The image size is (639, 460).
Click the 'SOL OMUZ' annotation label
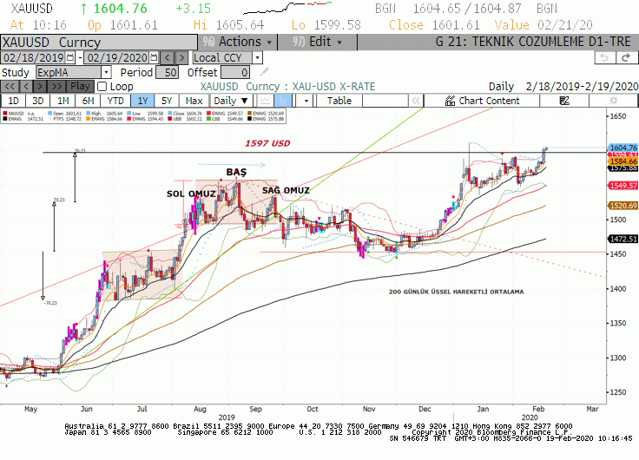tap(191, 194)
